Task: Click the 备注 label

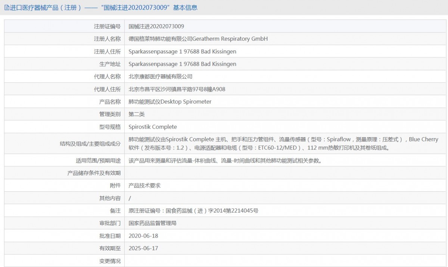Action: pyautogui.click(x=115, y=211)
